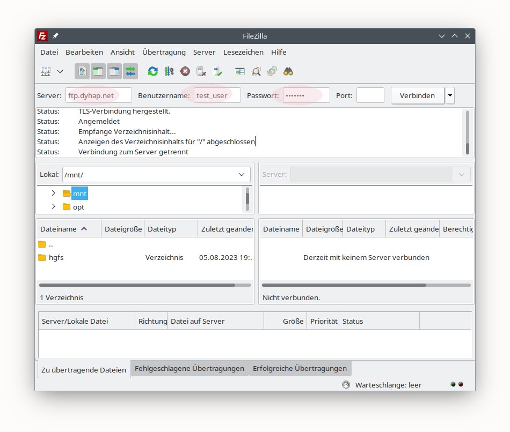Open the Übertragung menu
This screenshot has height=432, width=510.
click(x=164, y=52)
